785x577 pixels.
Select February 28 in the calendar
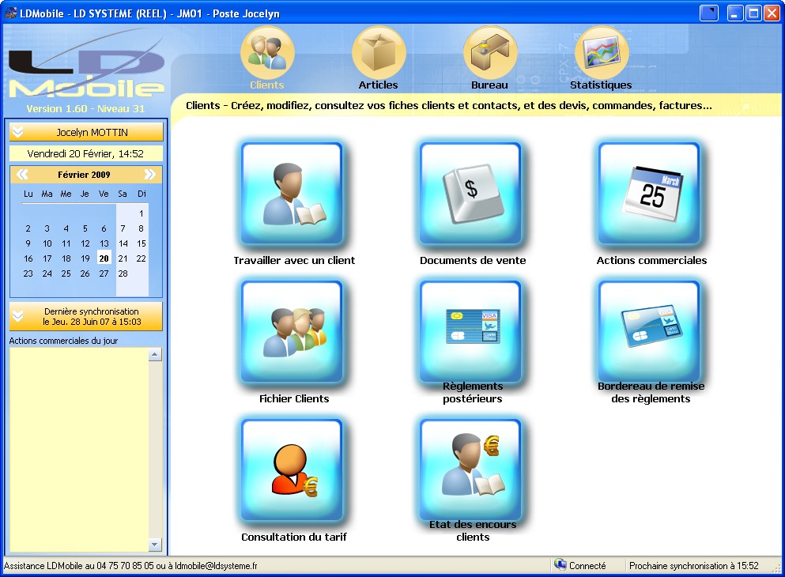click(x=123, y=273)
